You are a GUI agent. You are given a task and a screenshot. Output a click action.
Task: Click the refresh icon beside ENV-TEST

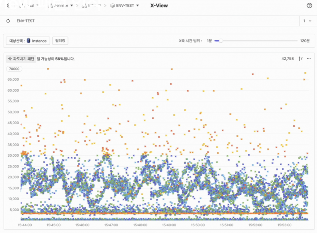click(x=8, y=21)
